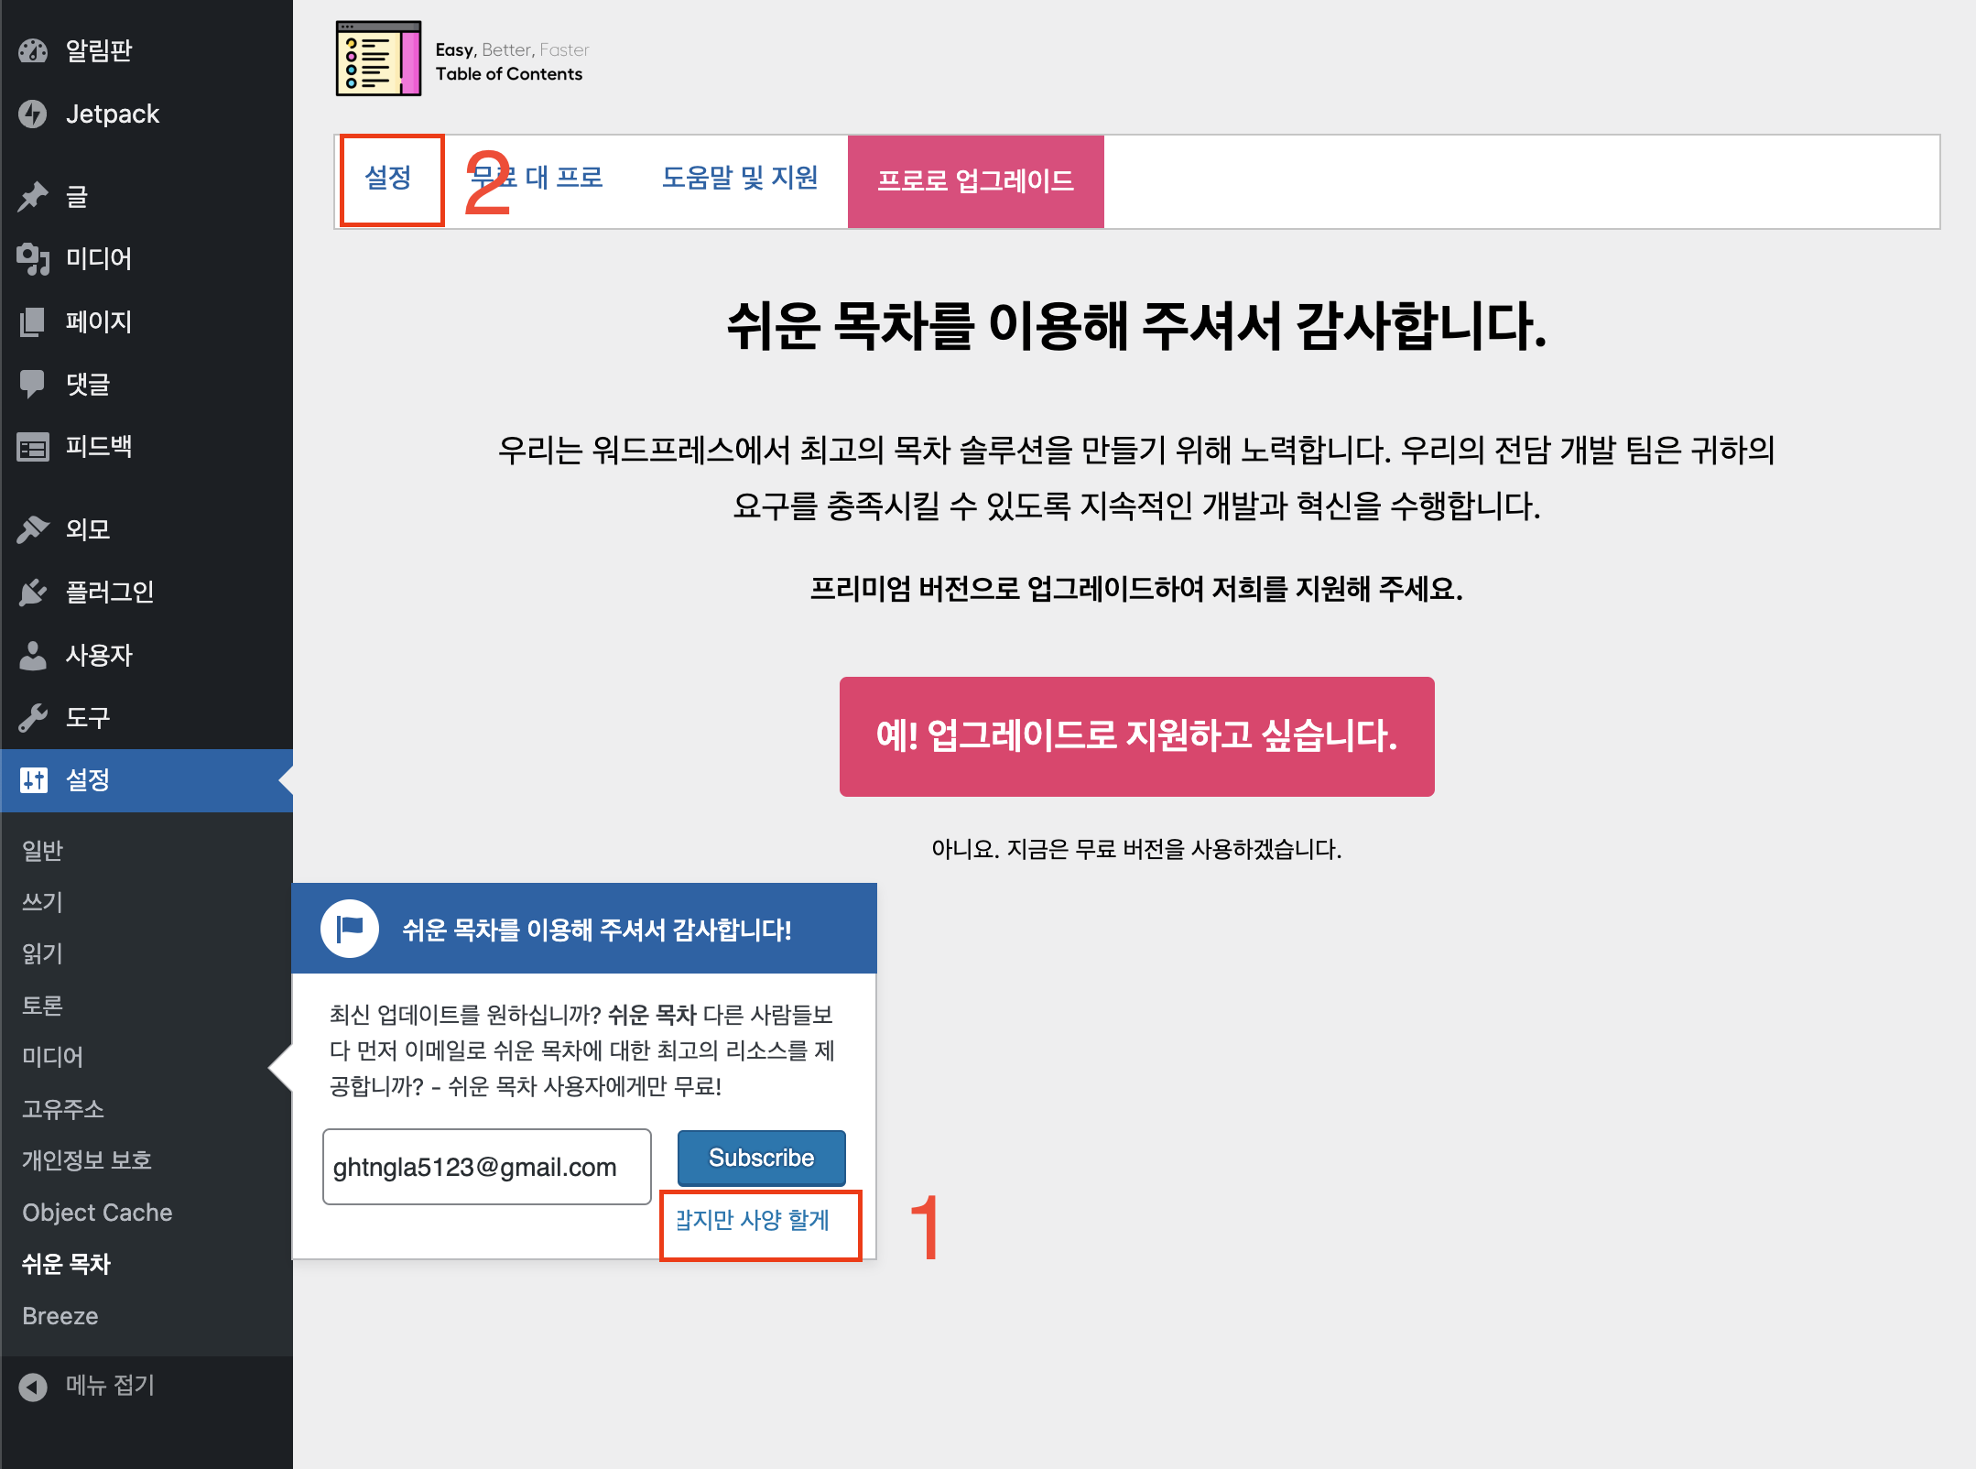Viewport: 1976px width, 1469px height.
Task: Open the 피드백 feedback menu
Action: [103, 447]
